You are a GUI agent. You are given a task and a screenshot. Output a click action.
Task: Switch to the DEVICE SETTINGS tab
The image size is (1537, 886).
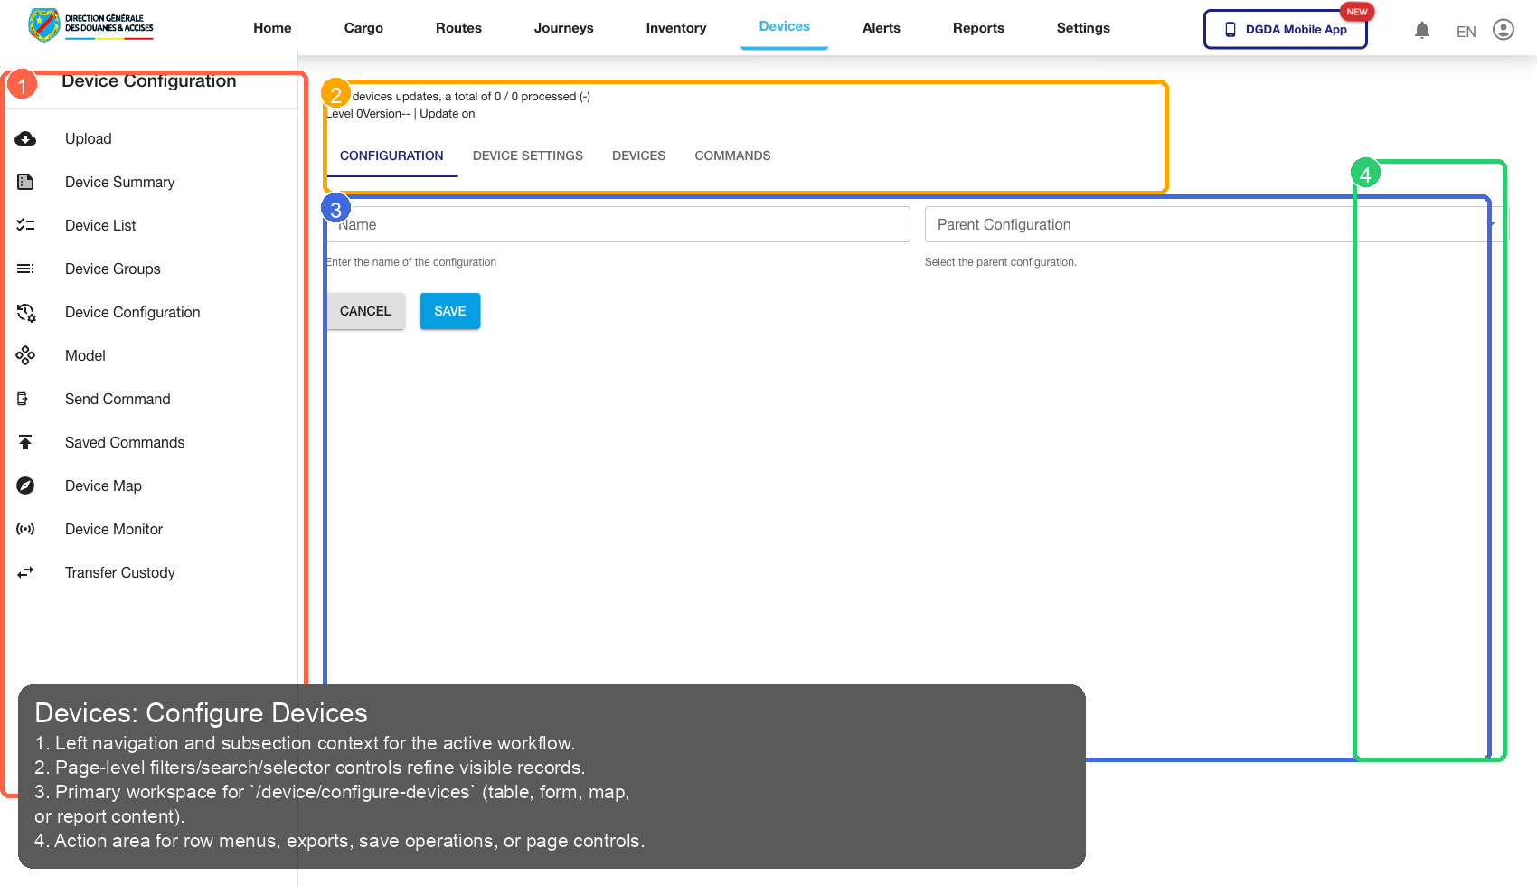[x=528, y=156]
